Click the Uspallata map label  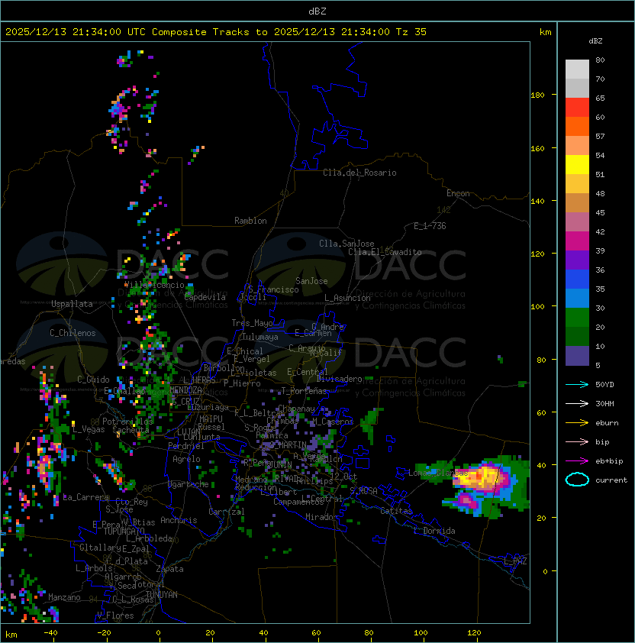[72, 304]
